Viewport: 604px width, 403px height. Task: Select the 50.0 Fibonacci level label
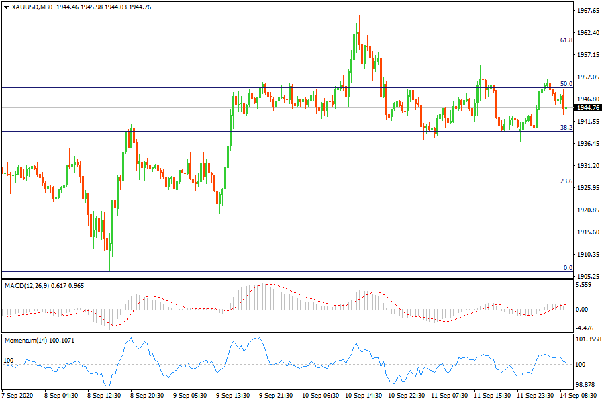tap(566, 84)
